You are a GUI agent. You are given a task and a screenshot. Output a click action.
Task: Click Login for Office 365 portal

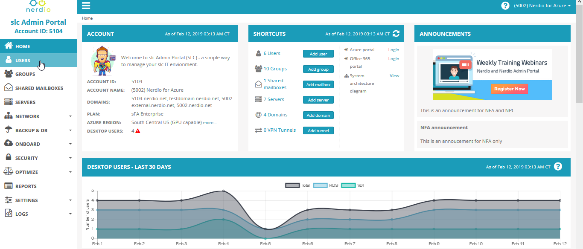point(394,59)
